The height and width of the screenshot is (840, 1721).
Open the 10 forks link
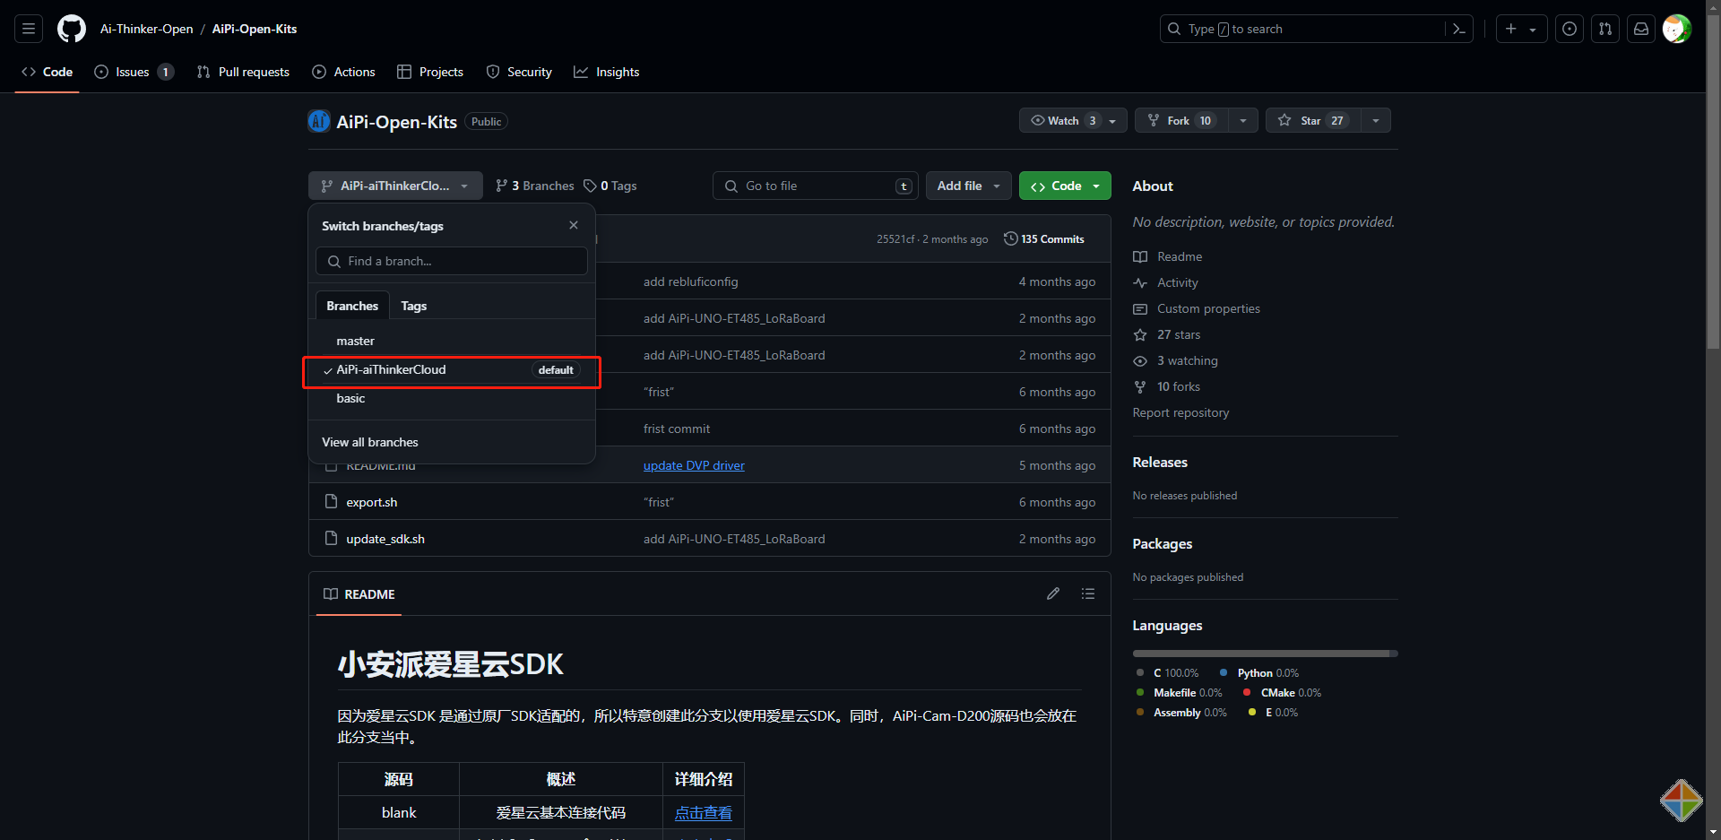pyautogui.click(x=1167, y=386)
